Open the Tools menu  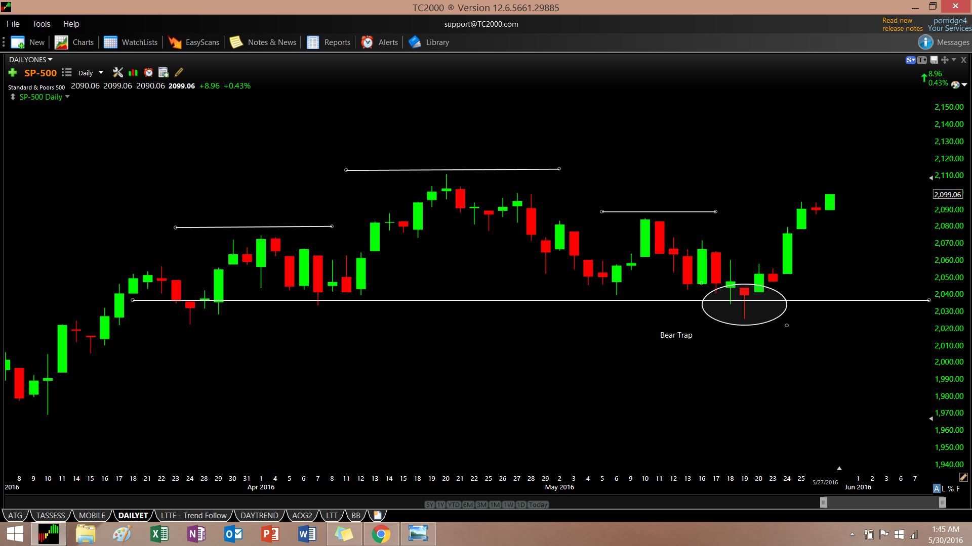click(41, 24)
